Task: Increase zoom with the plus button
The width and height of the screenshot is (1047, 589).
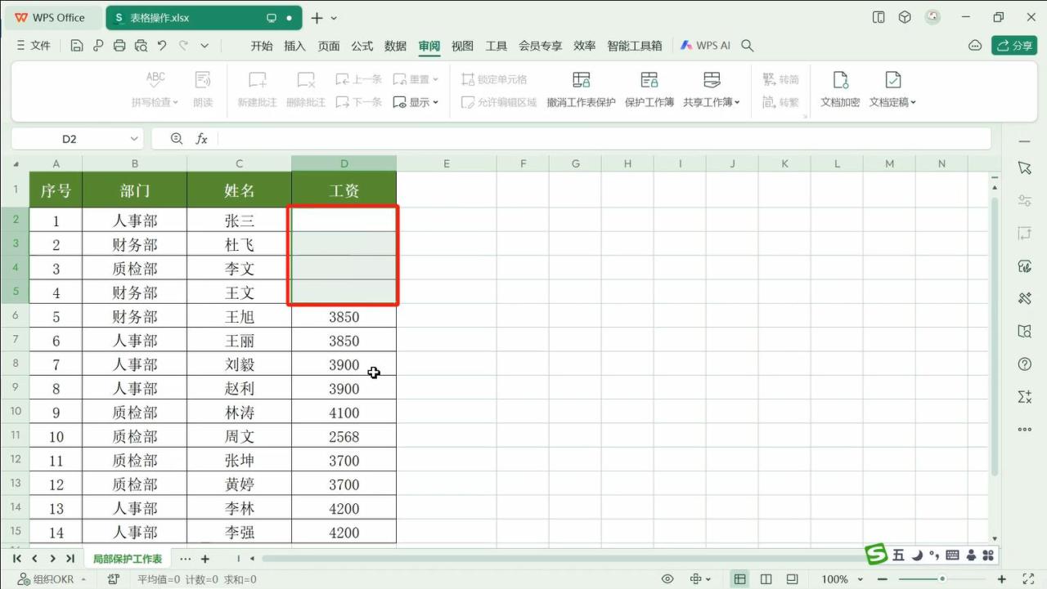Action: point(1002,579)
